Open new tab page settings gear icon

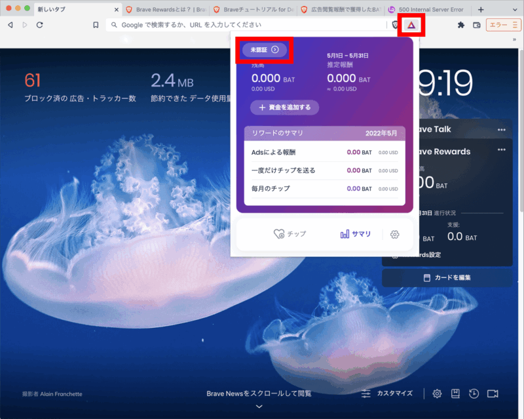(x=437, y=393)
